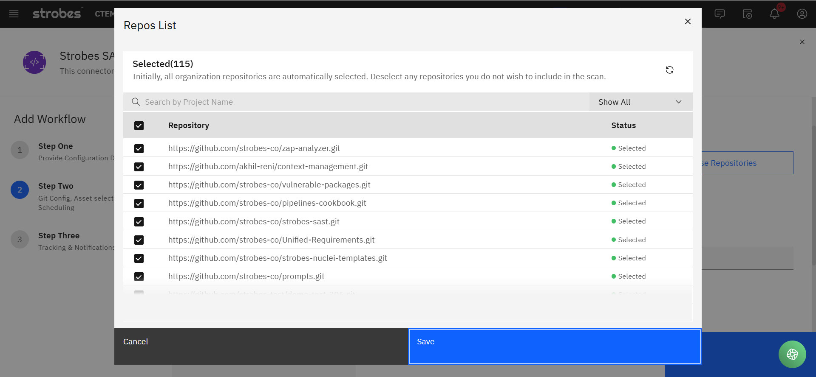Open the green help widget
This screenshot has width=816, height=377.
point(792,354)
